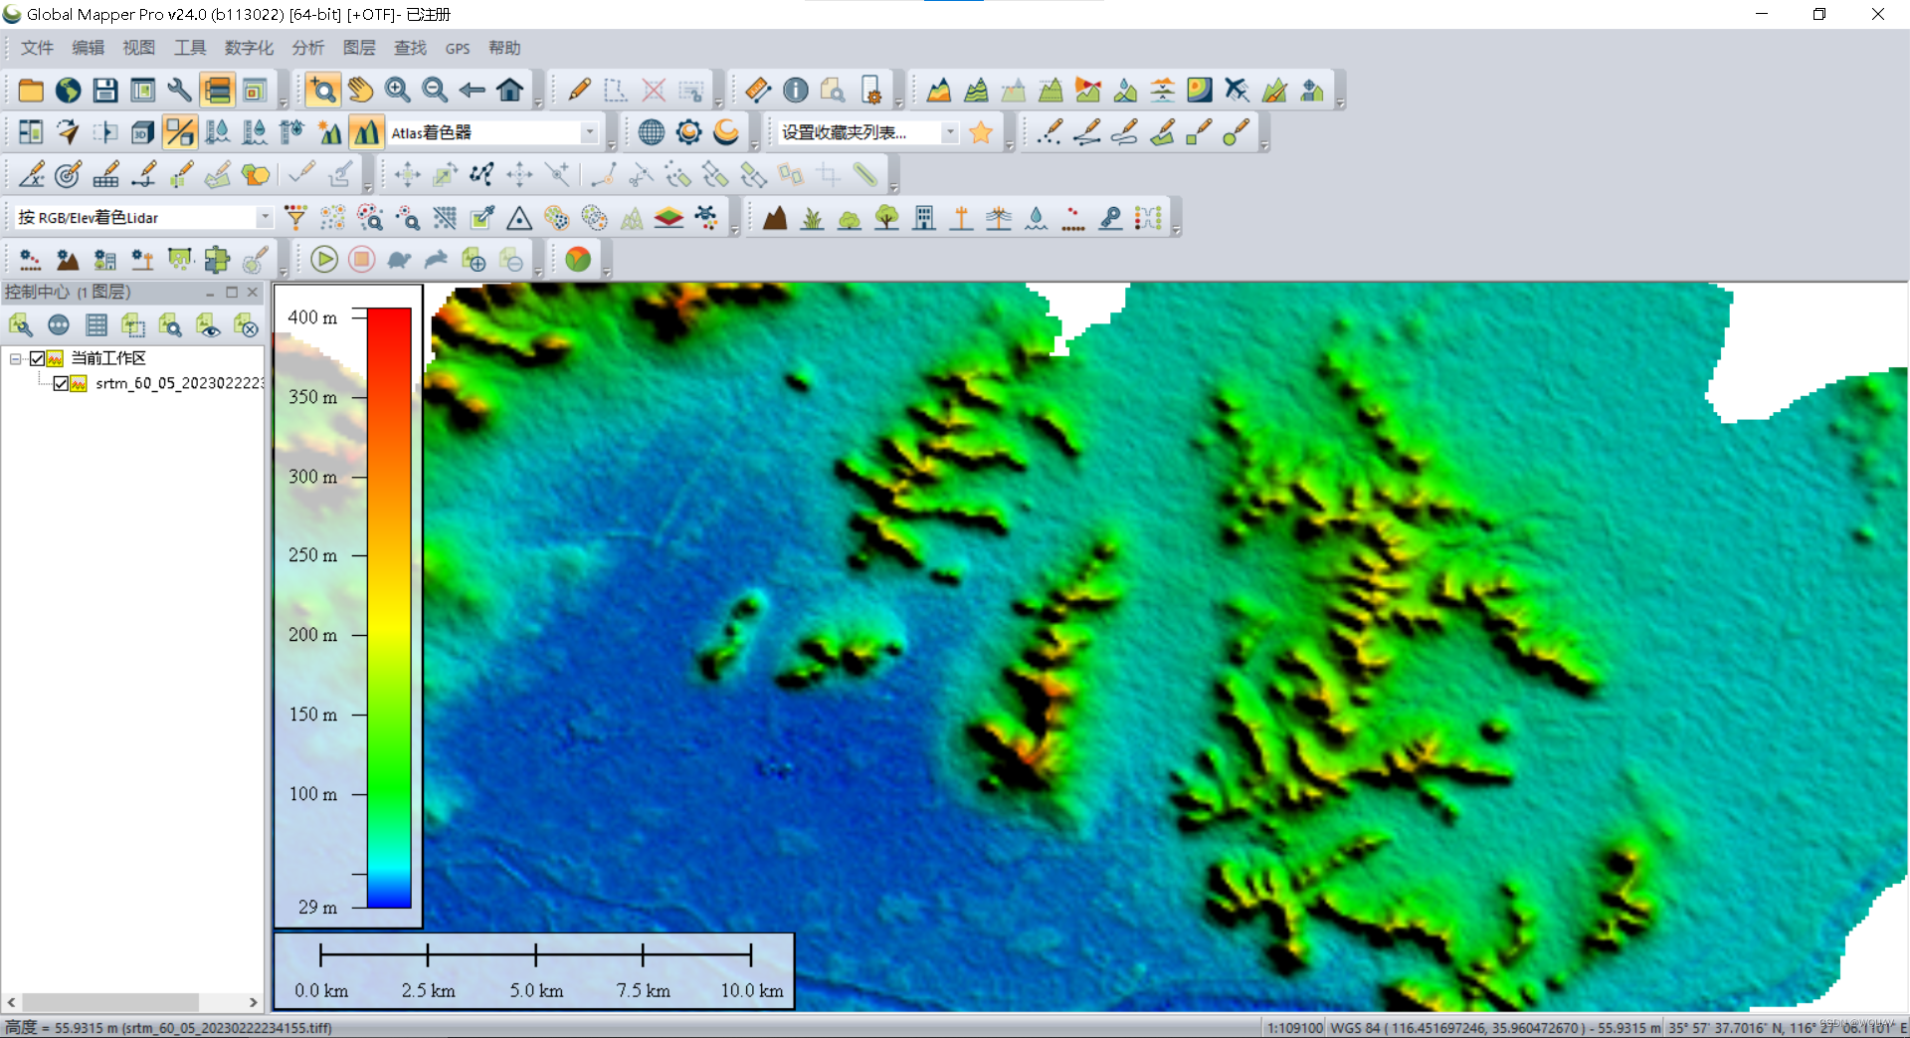
Task: Select the measure ruler tool
Action: (x=758, y=91)
